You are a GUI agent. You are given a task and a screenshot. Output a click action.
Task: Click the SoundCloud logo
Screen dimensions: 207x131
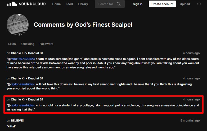(26, 4)
